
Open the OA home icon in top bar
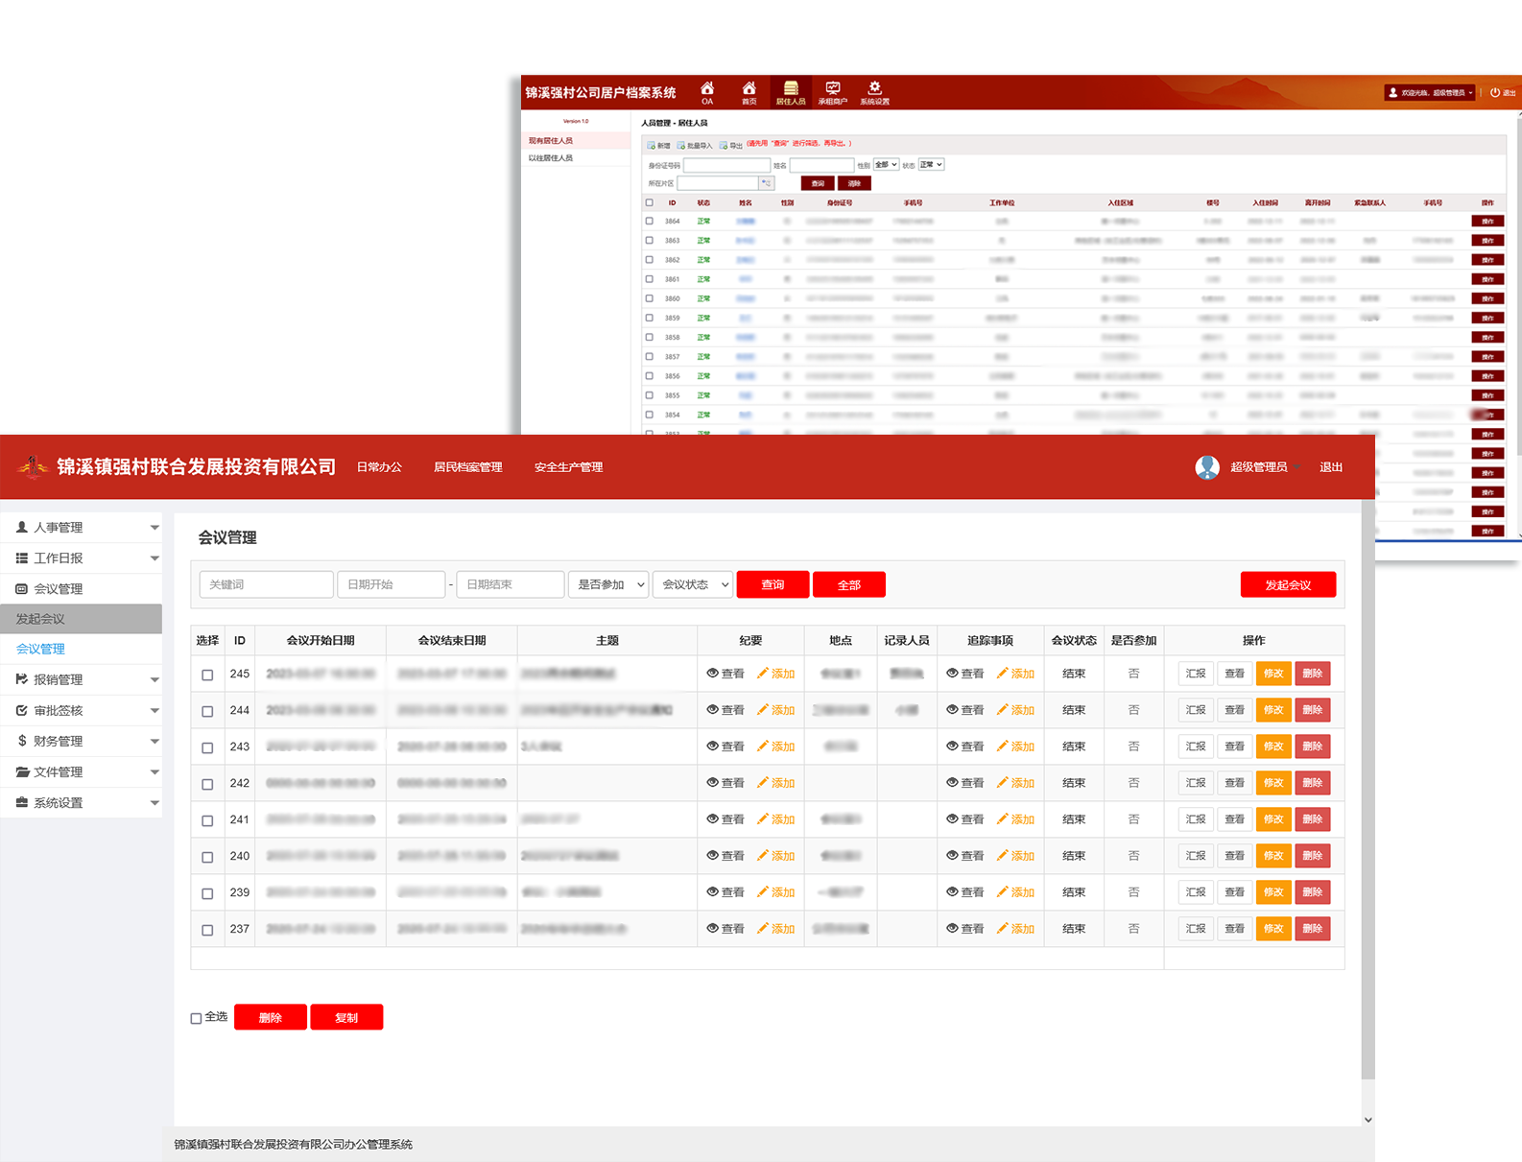tap(707, 89)
